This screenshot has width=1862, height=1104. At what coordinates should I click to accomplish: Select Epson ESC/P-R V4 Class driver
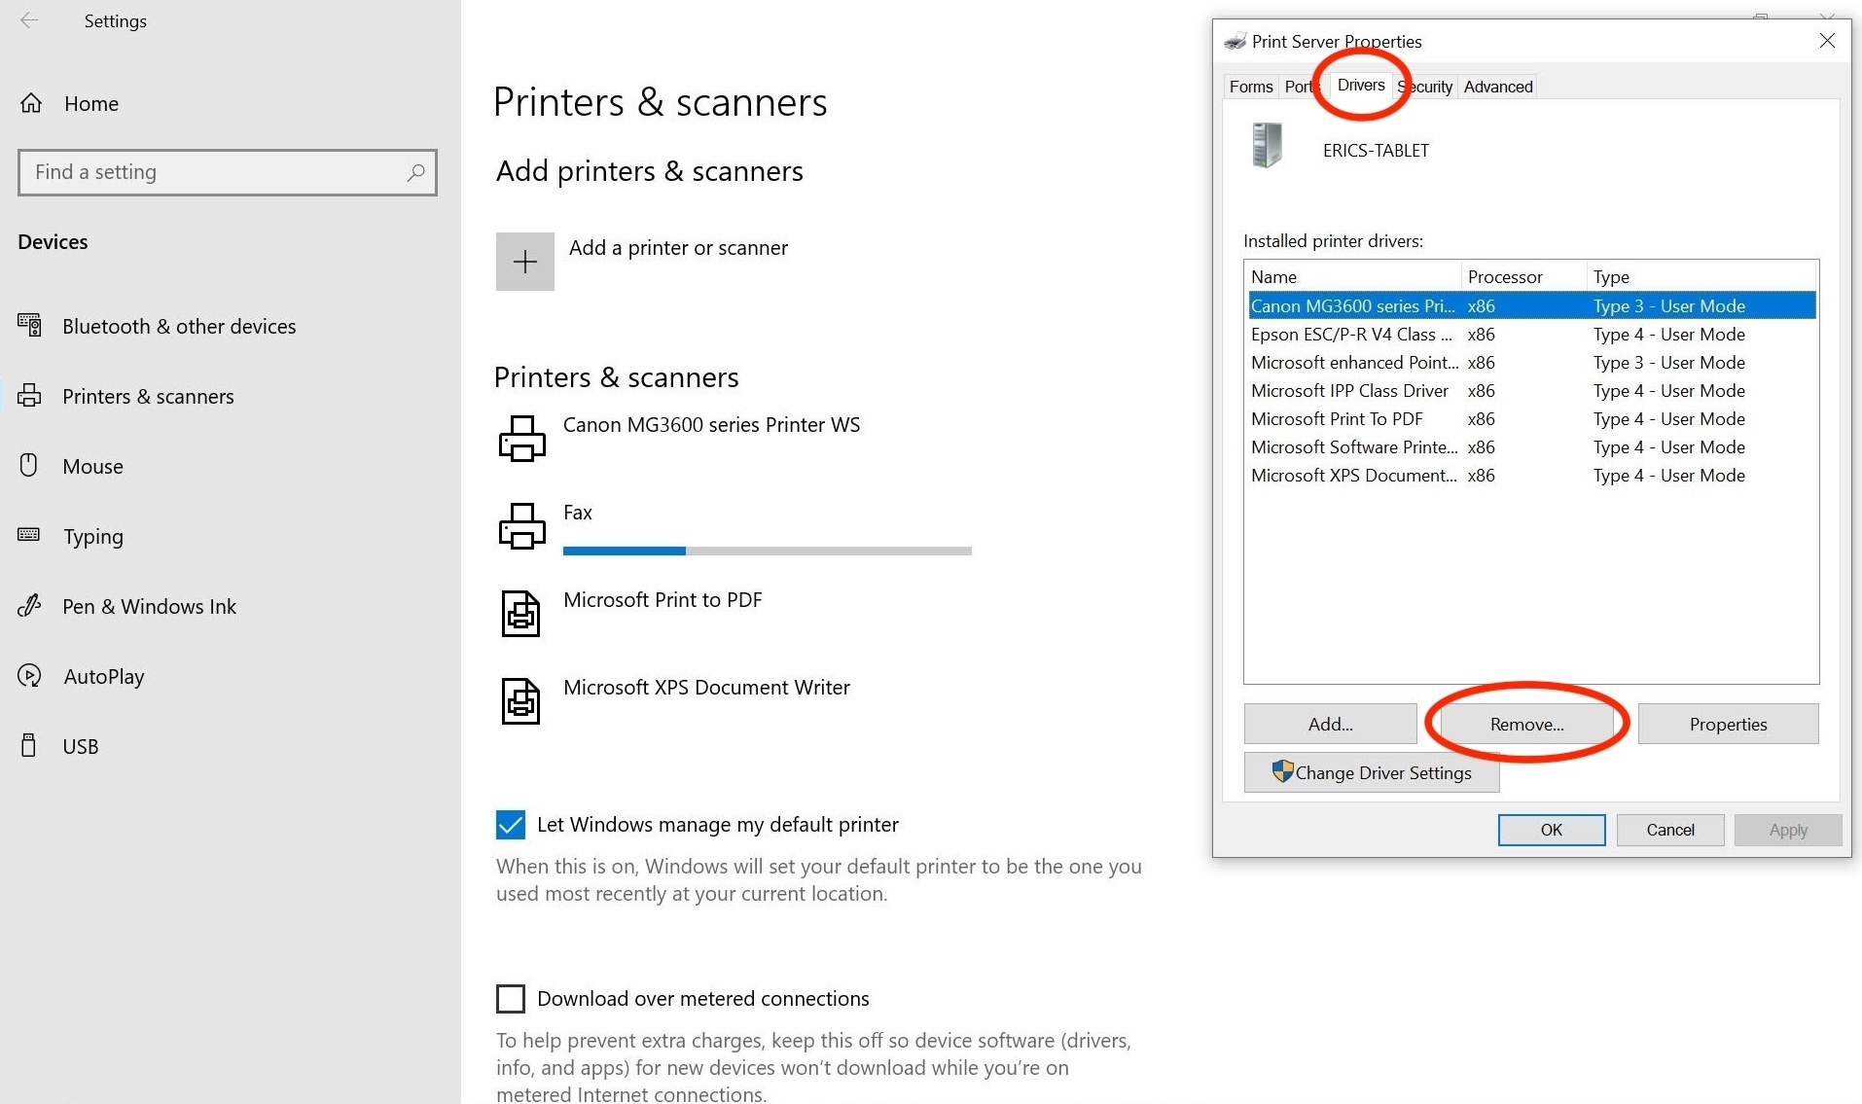[1532, 334]
